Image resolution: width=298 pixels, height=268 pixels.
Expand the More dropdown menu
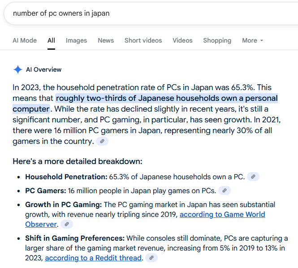(x=253, y=40)
